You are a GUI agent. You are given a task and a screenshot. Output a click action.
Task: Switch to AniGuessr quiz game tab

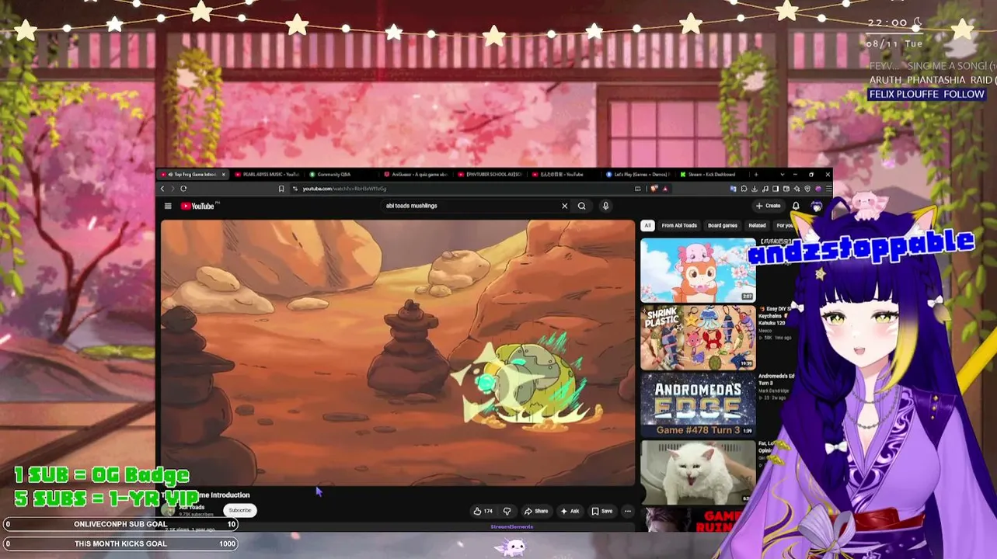pos(418,174)
